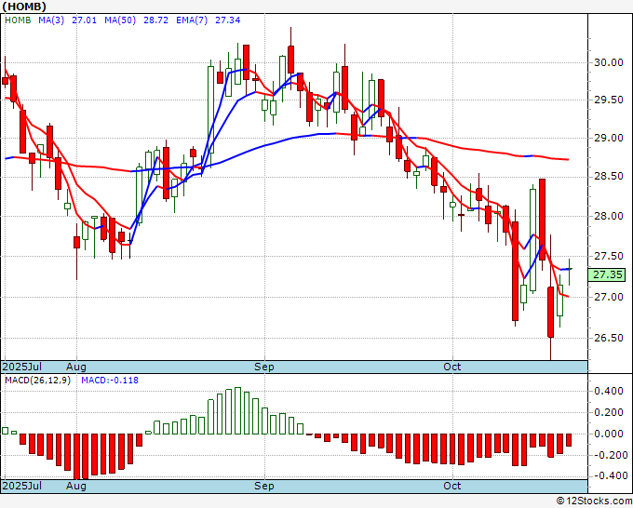Click the MA(50) value 28.72
This screenshot has height=508, width=633.
[155, 20]
